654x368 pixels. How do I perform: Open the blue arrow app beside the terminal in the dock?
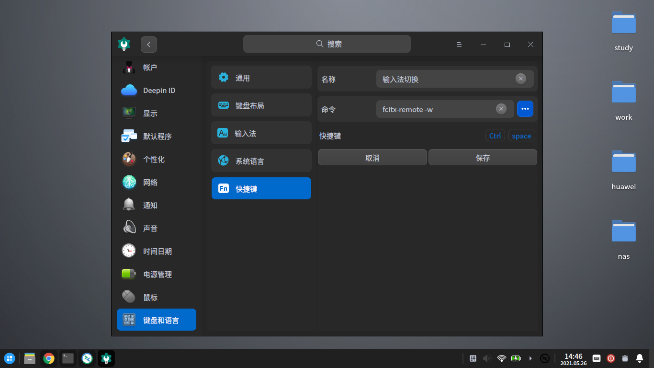pos(87,358)
